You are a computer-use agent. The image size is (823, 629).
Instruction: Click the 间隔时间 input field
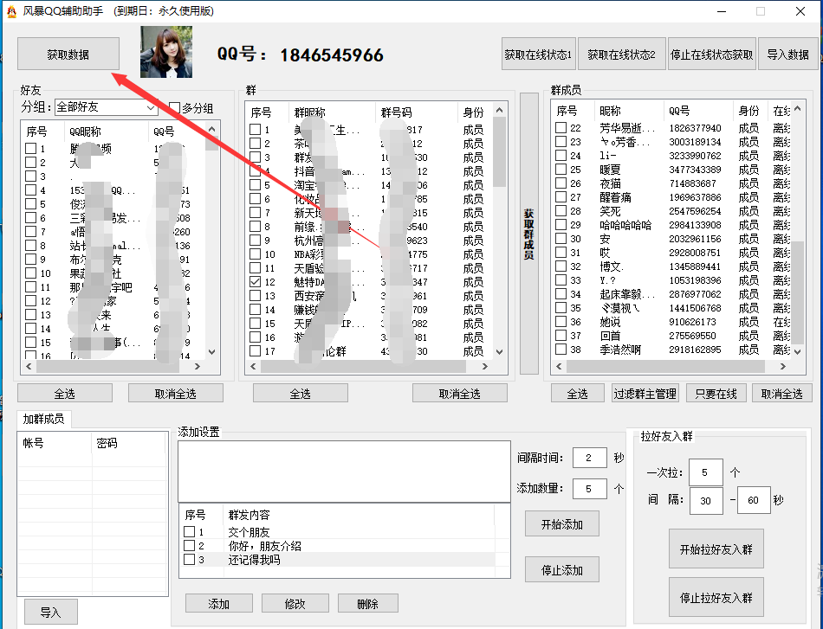pyautogui.click(x=590, y=458)
